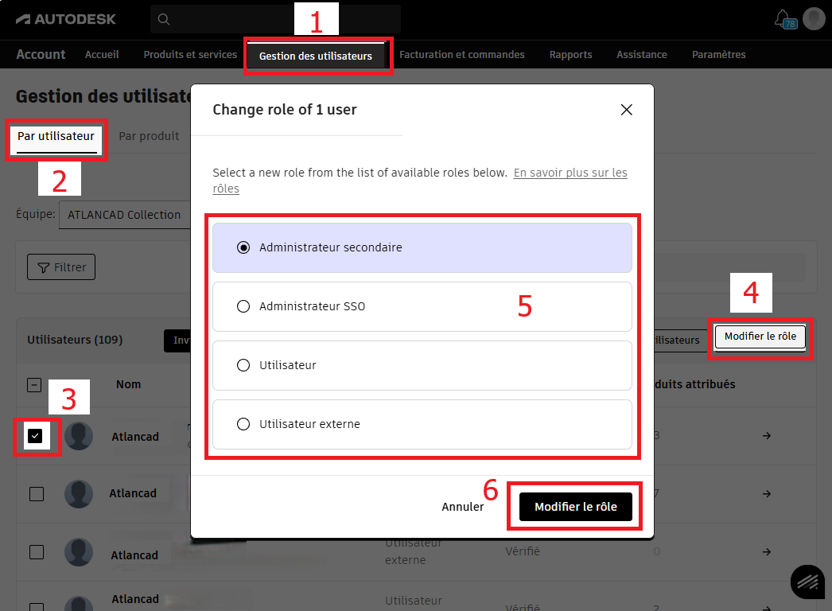Screen dimensions: 832x611
Task: Click Annuler to cancel the dialog
Action: click(x=462, y=507)
